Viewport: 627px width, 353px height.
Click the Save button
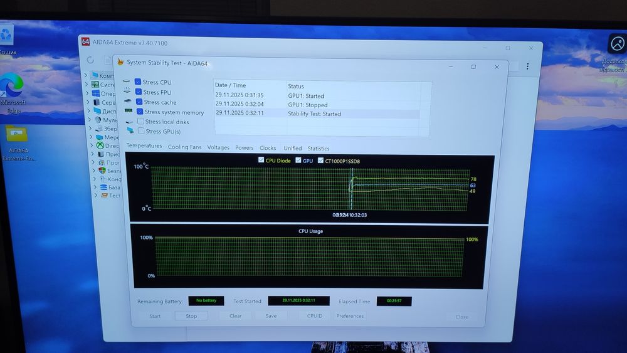pyautogui.click(x=271, y=316)
